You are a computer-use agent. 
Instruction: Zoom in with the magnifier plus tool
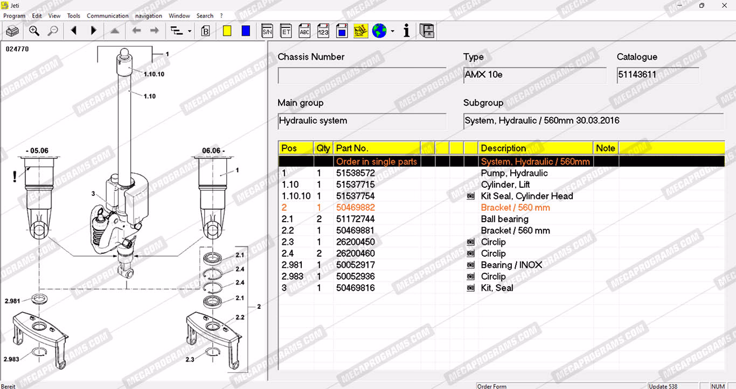[34, 31]
